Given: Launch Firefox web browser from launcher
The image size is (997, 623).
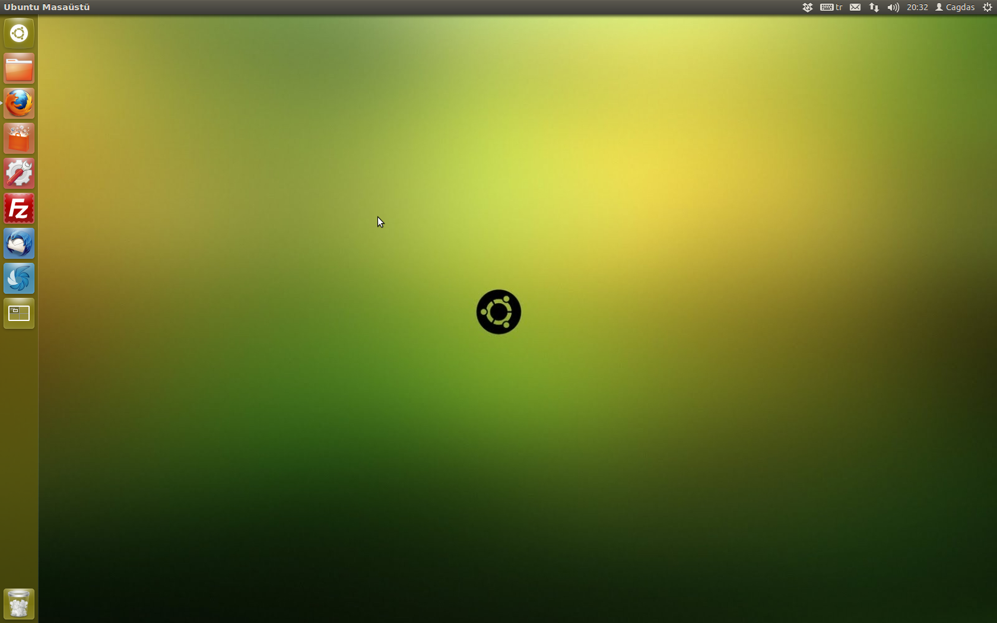Looking at the screenshot, I should coord(19,103).
